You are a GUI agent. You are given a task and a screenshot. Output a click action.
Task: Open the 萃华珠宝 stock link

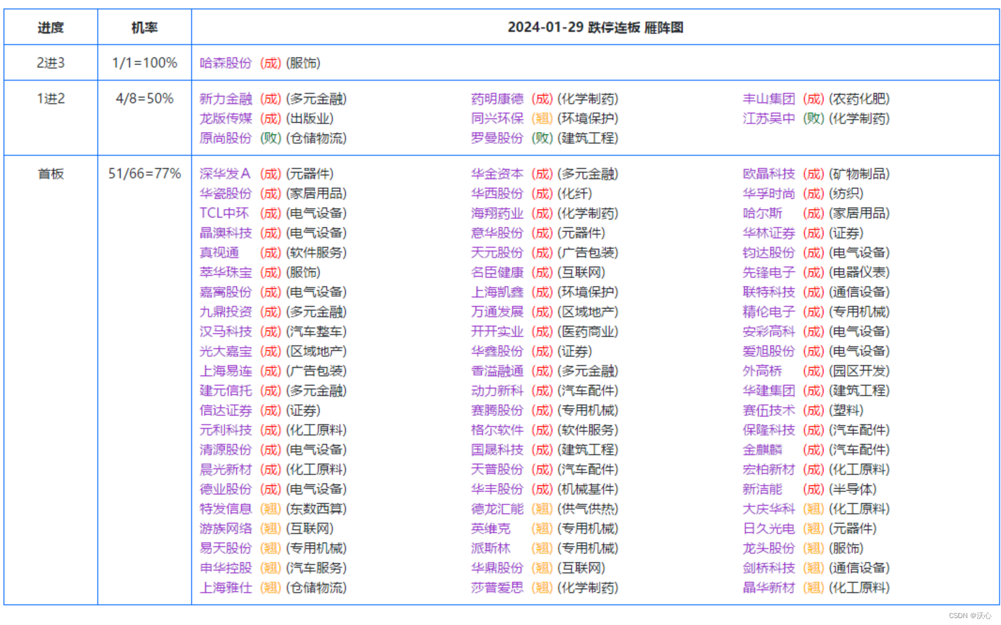pos(225,272)
